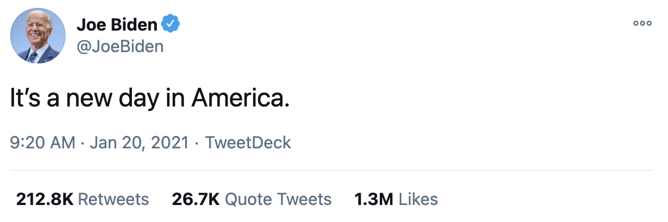This screenshot has height=222, width=668.
Task: View the 212.8K Retweets list
Action: pos(82,199)
